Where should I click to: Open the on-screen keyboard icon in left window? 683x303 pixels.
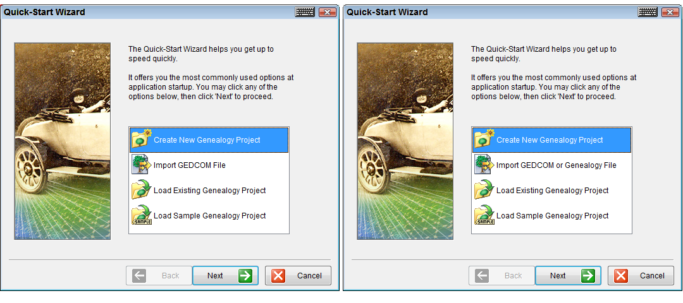(x=305, y=12)
